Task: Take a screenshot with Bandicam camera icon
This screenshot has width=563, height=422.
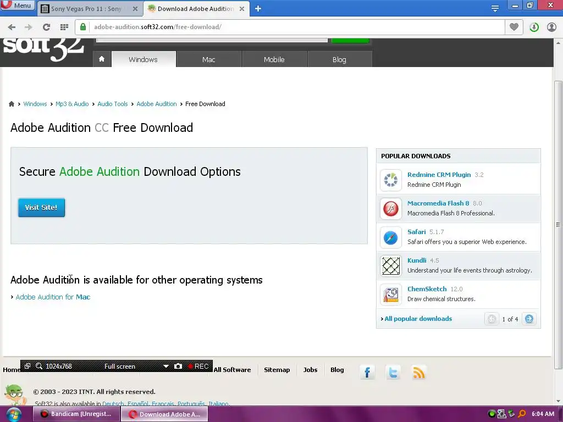Action: coord(178,367)
